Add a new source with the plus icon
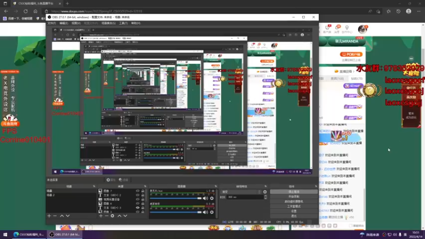 coord(101,216)
